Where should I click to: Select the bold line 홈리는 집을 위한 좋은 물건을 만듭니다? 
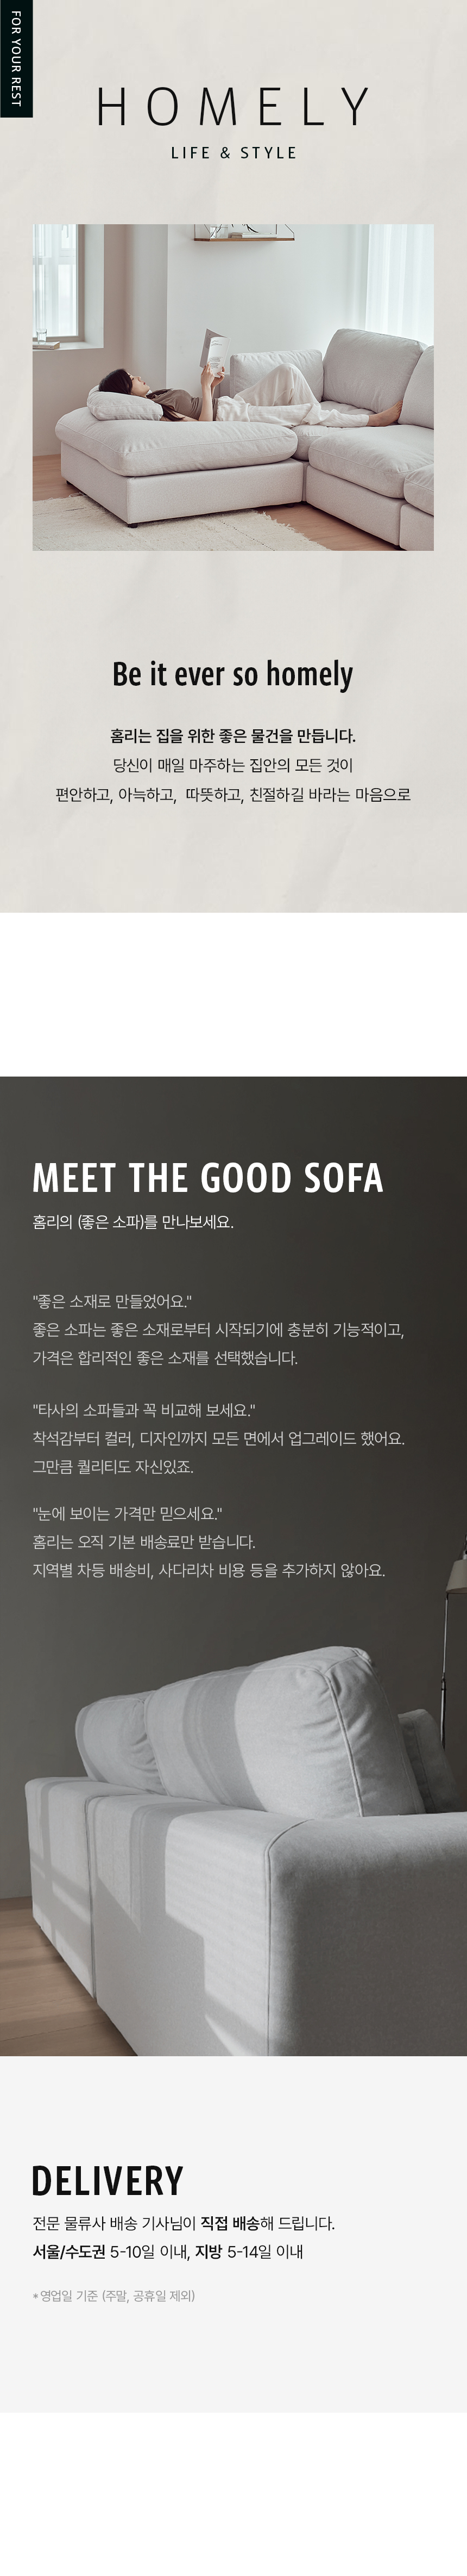tap(232, 736)
